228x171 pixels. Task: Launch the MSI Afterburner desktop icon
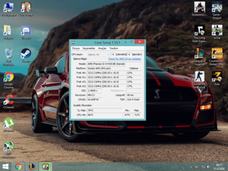point(9,150)
